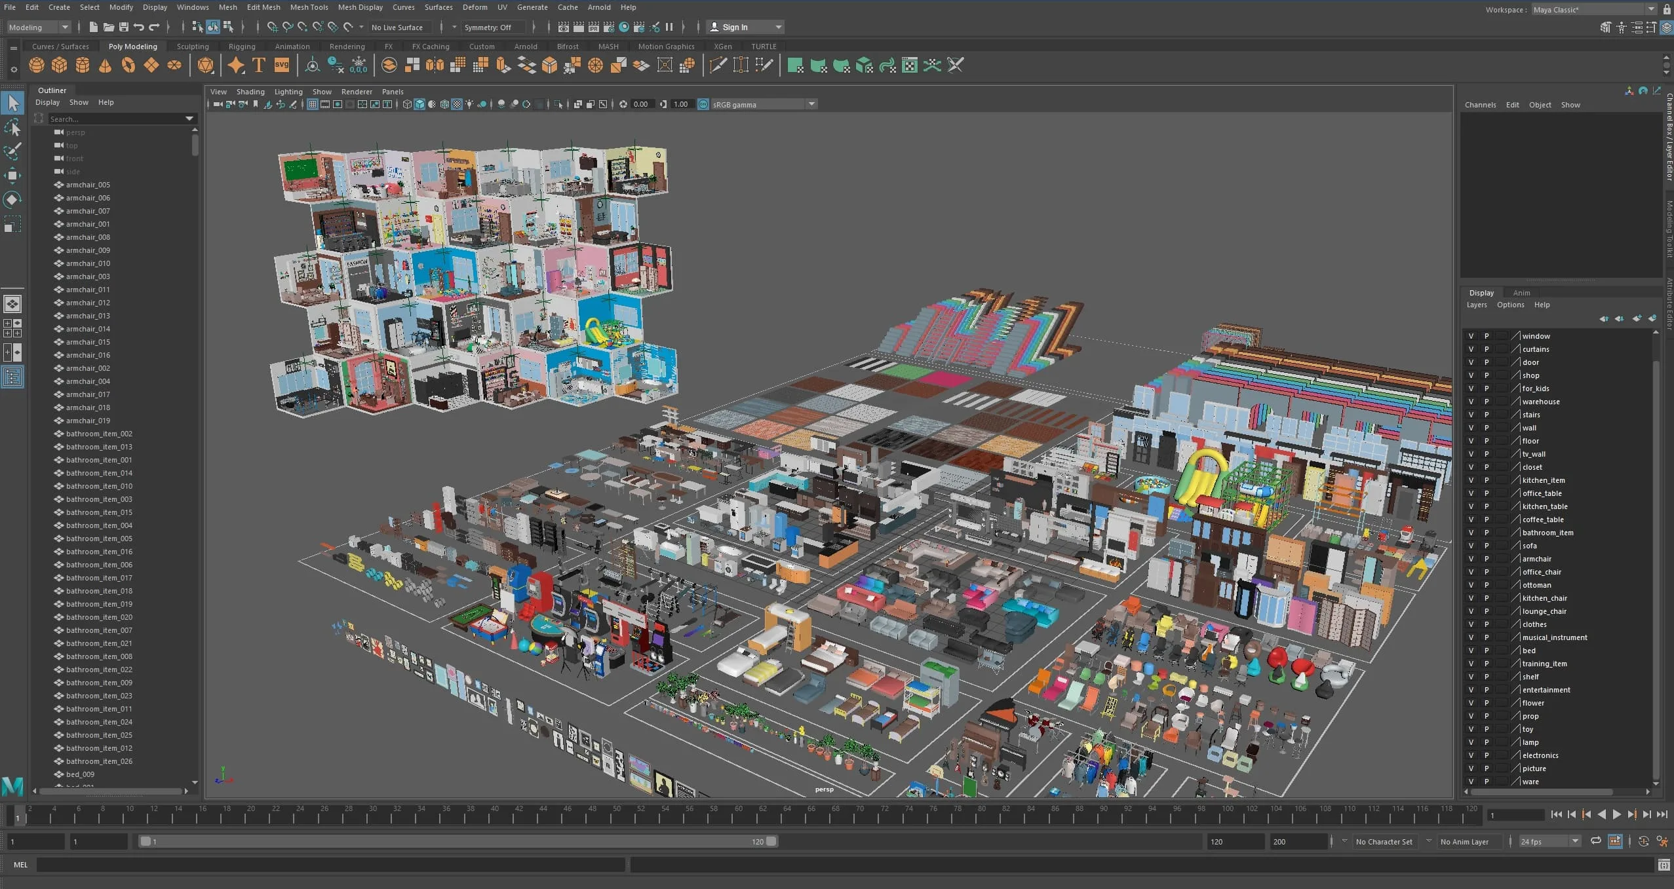Switch to the Rigging shelf tab
1674x889 pixels.
242,47
